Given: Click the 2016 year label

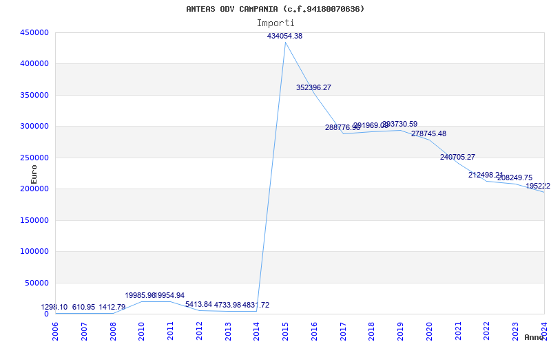Looking at the screenshot, I should coord(314,331).
